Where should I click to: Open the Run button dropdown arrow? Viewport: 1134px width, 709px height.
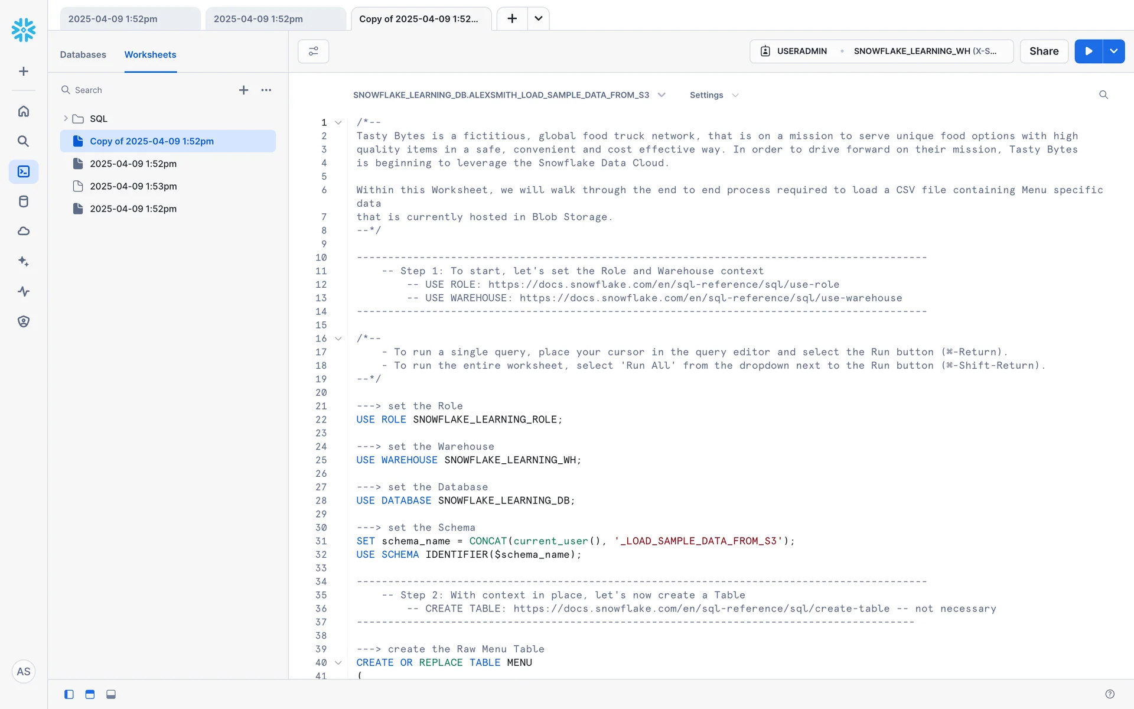tap(1114, 51)
